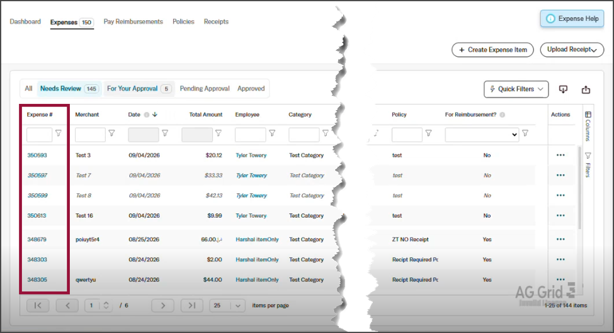Open actions menu for expense 350593
Image resolution: width=614 pixels, height=333 pixels.
point(560,155)
